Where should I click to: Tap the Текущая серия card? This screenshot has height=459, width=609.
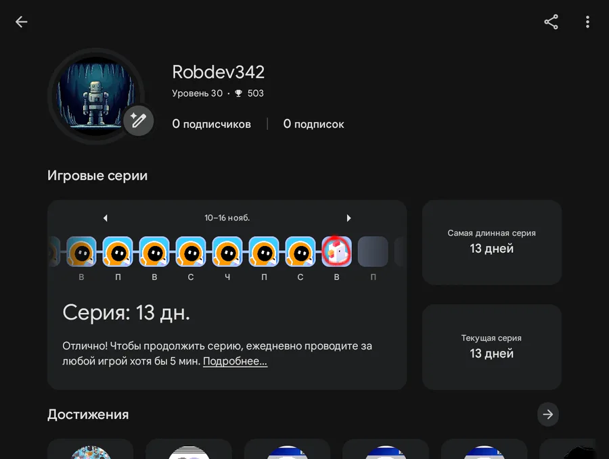click(492, 347)
